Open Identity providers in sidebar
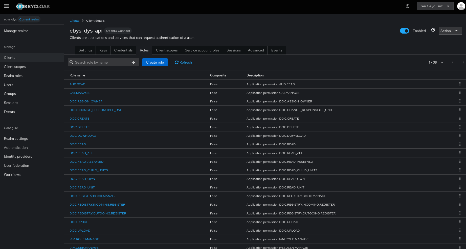 pyautogui.click(x=32, y=156)
